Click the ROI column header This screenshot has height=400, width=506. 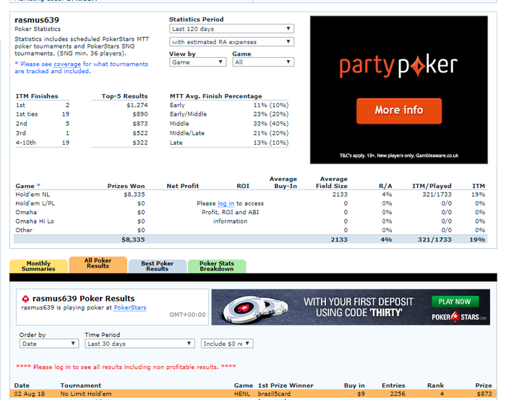click(x=243, y=186)
